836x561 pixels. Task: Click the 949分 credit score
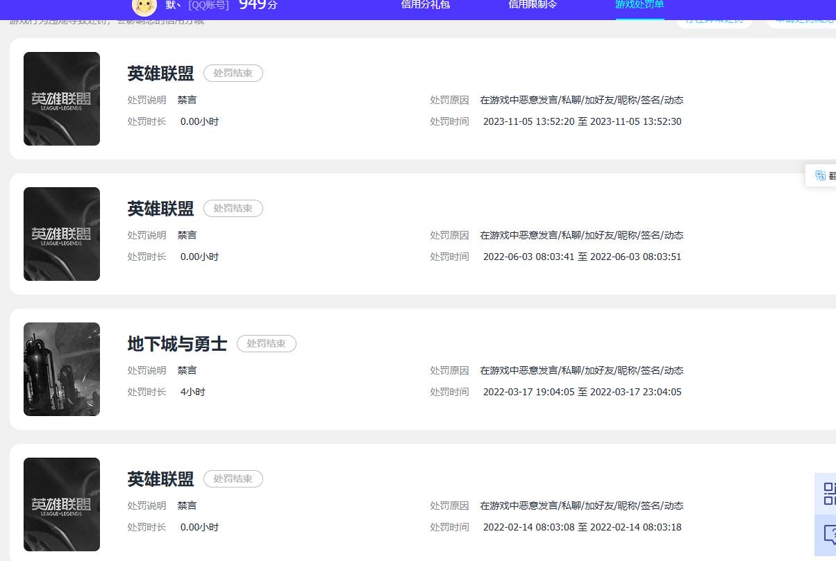click(x=258, y=5)
